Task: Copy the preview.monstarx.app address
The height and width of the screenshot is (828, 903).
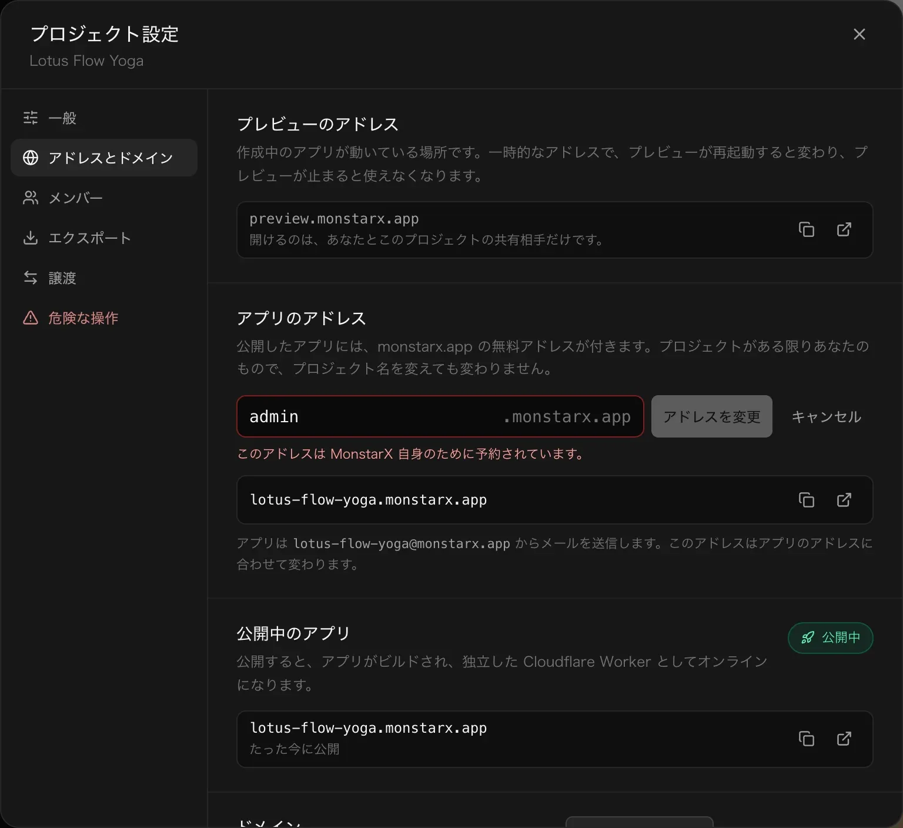Action: click(806, 229)
